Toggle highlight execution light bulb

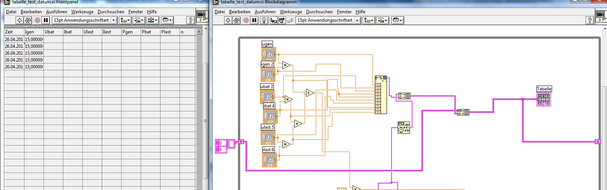point(264,20)
